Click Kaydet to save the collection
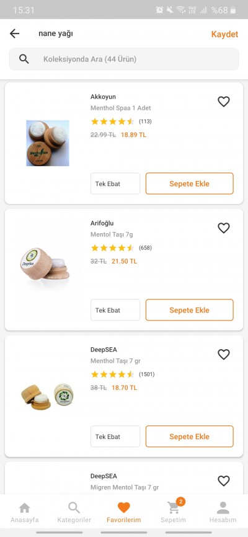 (224, 34)
